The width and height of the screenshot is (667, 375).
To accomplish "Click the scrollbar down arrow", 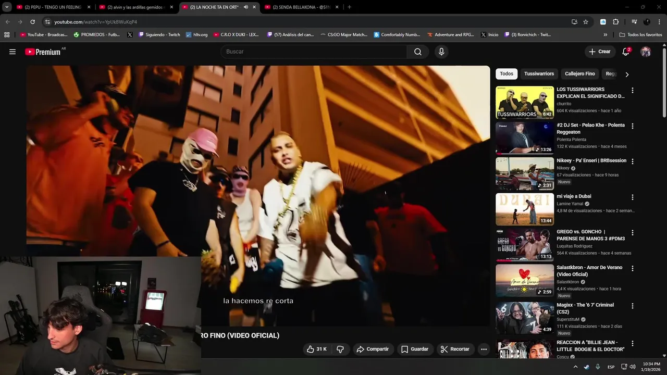I will [664, 356].
